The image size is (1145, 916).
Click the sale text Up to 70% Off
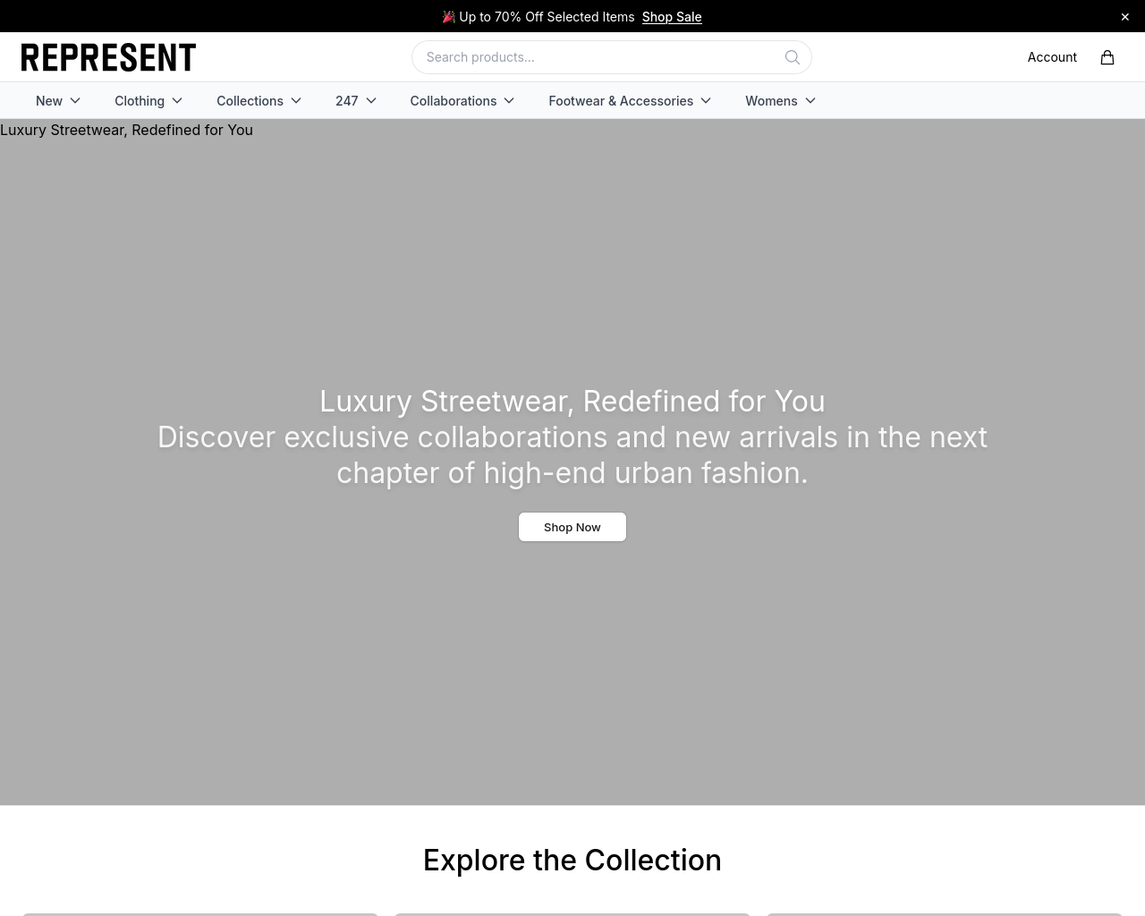[x=539, y=17]
